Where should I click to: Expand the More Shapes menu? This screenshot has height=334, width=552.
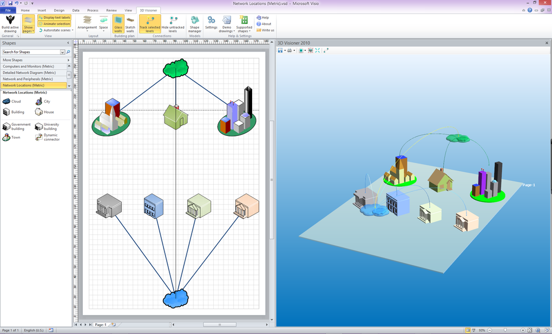coord(35,60)
